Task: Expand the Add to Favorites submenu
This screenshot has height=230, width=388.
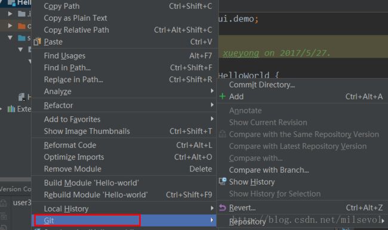Action: click(x=212, y=119)
